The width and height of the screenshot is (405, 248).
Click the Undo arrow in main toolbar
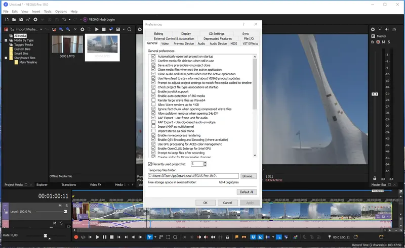[x=64, y=19]
